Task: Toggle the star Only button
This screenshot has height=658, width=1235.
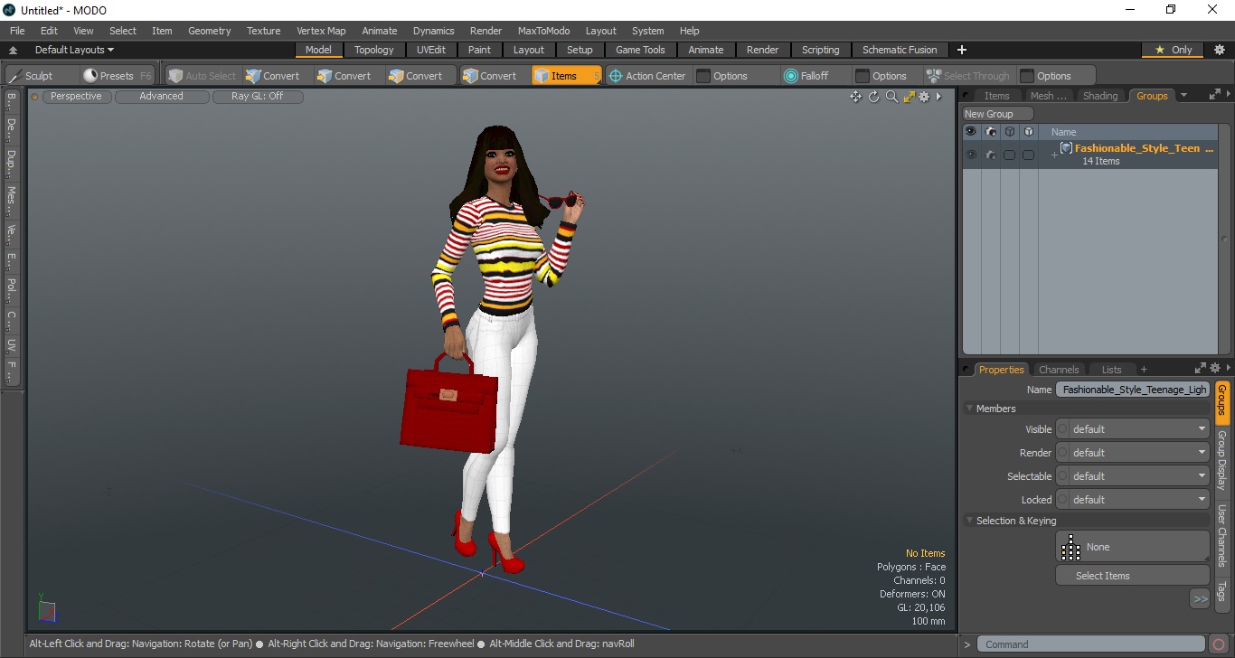Action: coord(1174,50)
